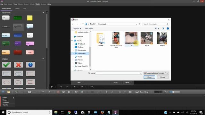The height and width of the screenshot is (115, 205).
Task: Select Desktop in the folder tree
Action: click(x=80, y=47)
